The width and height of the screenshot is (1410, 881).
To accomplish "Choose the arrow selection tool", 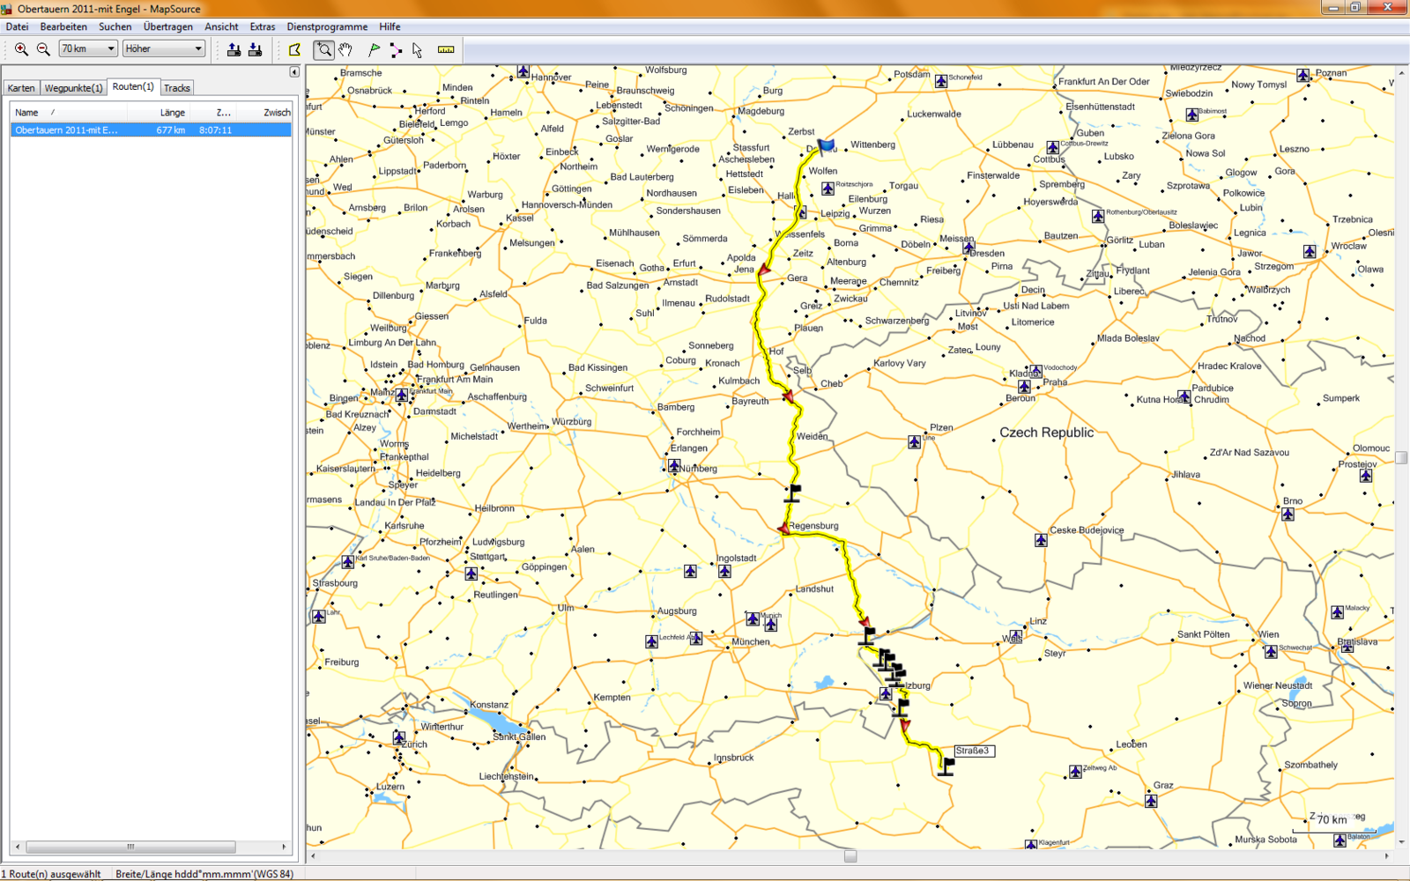I will [417, 49].
